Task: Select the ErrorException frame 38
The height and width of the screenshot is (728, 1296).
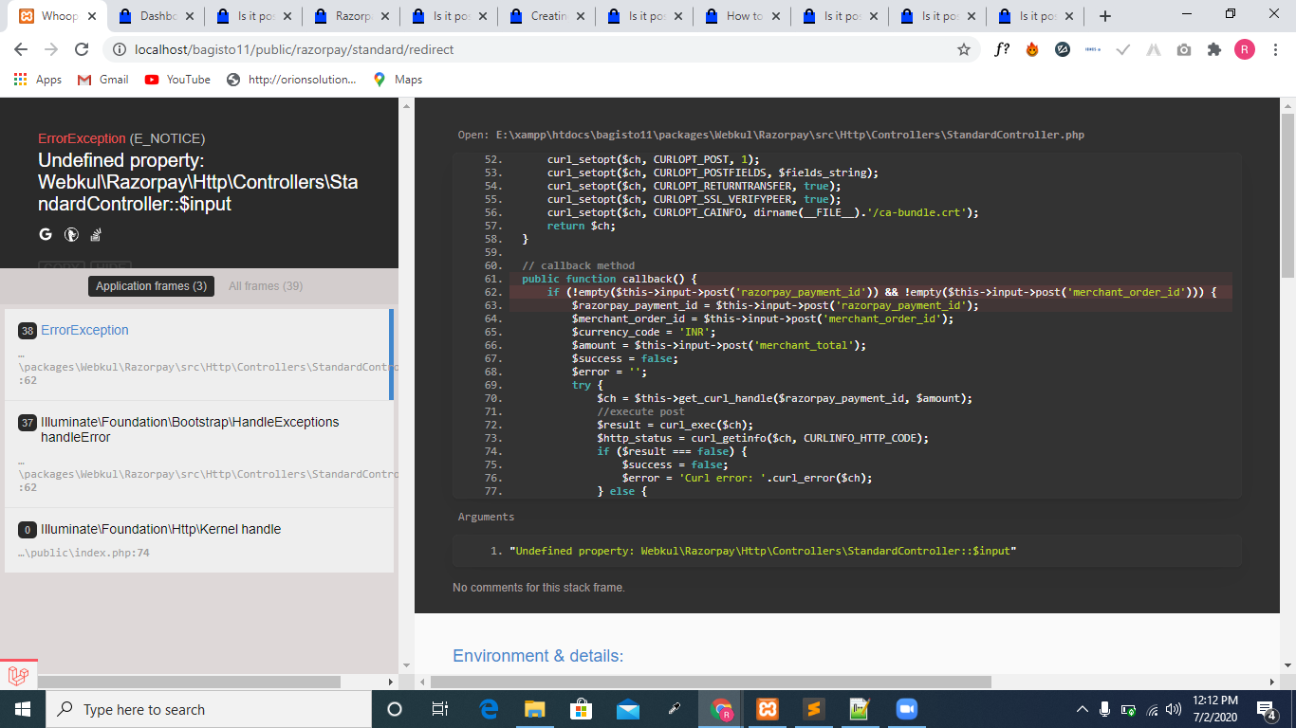Action: (x=199, y=355)
